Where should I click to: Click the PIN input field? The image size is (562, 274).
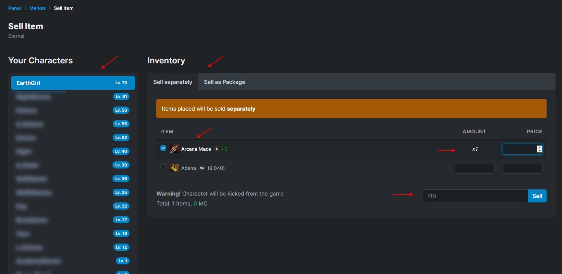click(475, 196)
